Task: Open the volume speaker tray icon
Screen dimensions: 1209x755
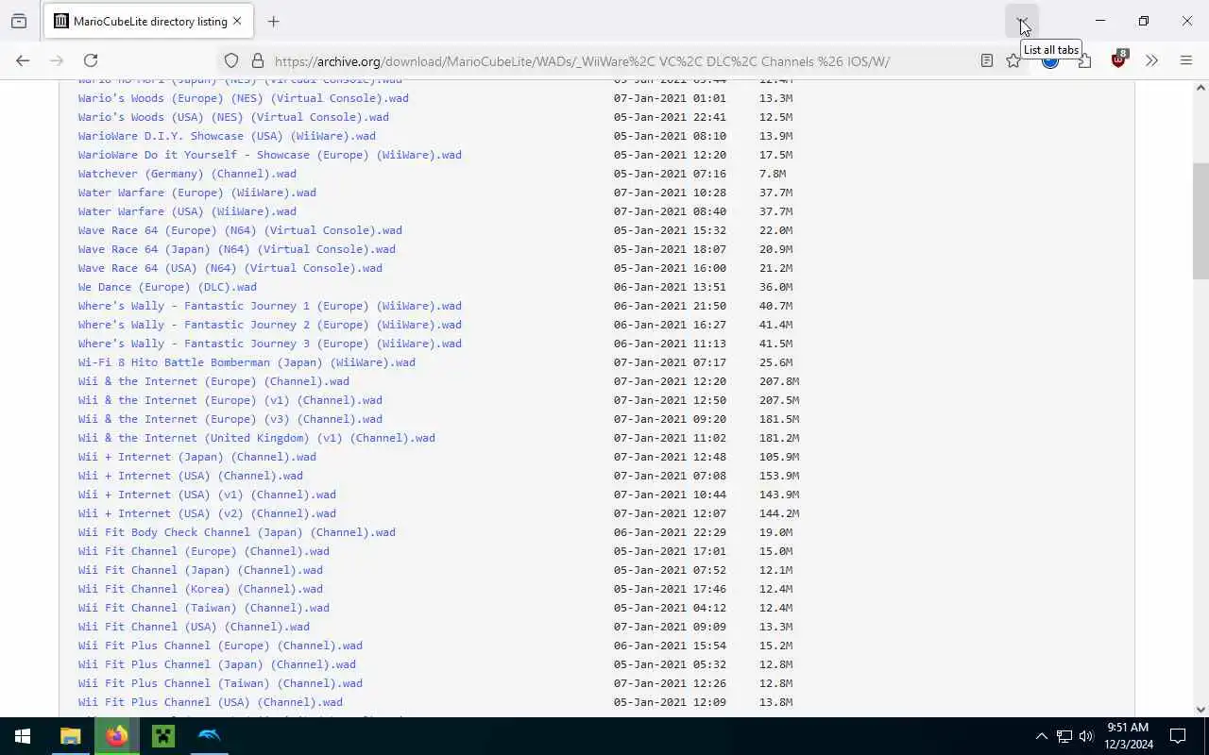Action: tap(1086, 736)
